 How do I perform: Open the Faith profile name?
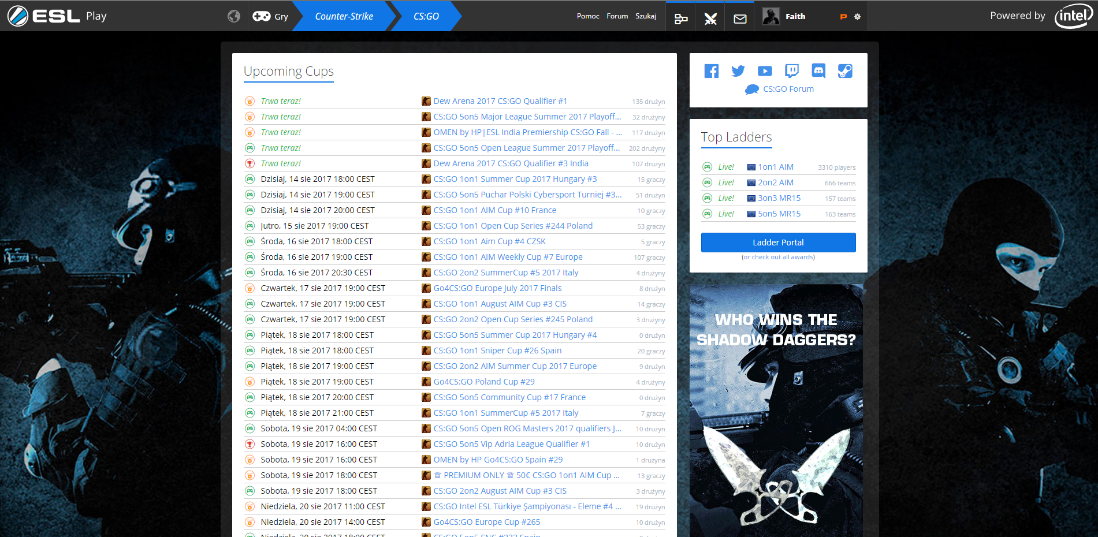(795, 17)
